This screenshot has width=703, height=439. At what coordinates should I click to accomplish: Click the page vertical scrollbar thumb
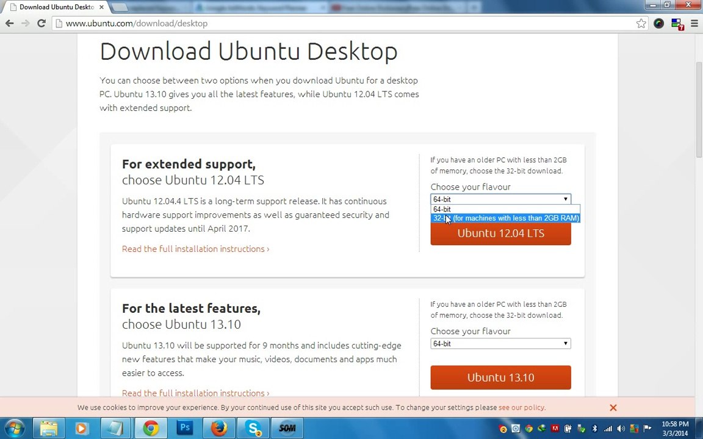pyautogui.click(x=699, y=110)
